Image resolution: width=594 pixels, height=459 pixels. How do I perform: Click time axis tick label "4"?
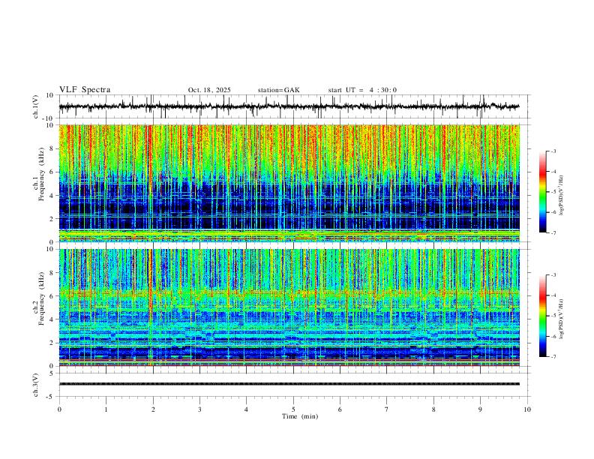click(x=247, y=409)
